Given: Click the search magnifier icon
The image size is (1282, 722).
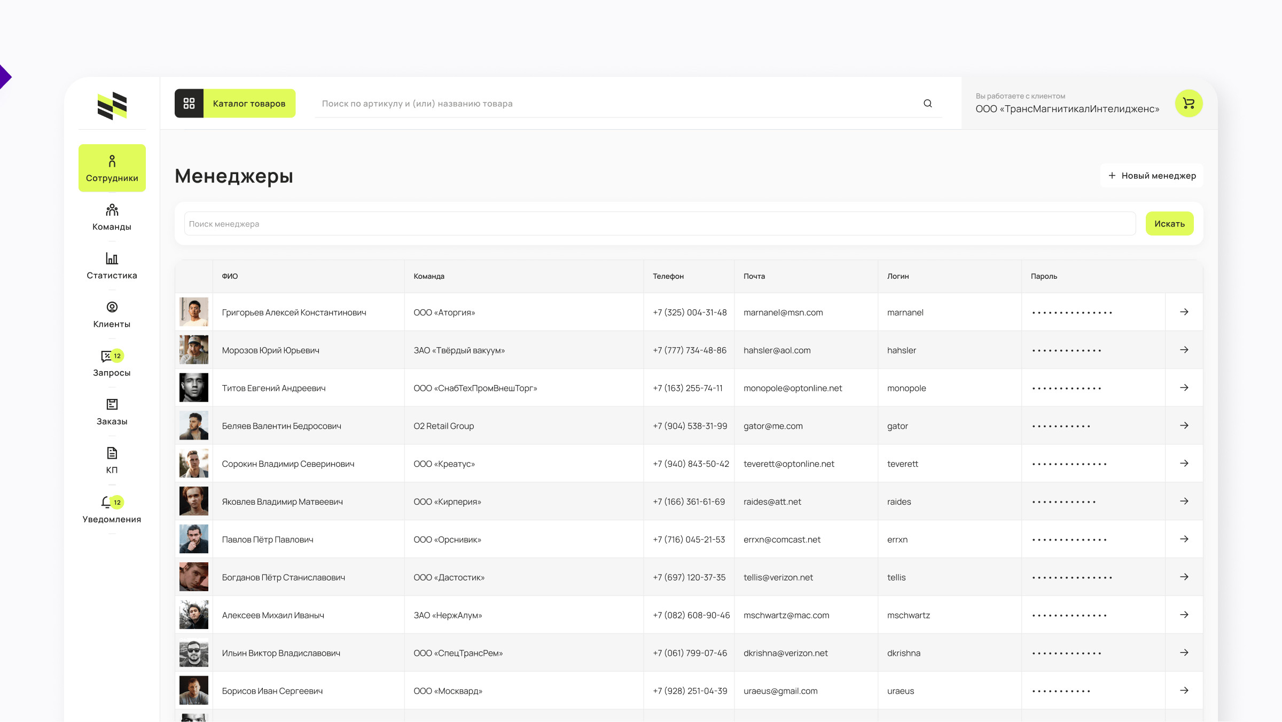Looking at the screenshot, I should click(928, 103).
